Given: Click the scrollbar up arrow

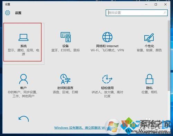Looking at the screenshot, I should 169,19.
